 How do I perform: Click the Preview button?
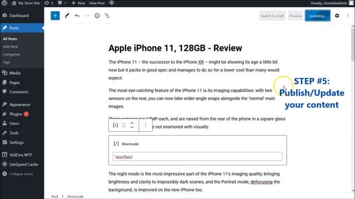(x=296, y=16)
